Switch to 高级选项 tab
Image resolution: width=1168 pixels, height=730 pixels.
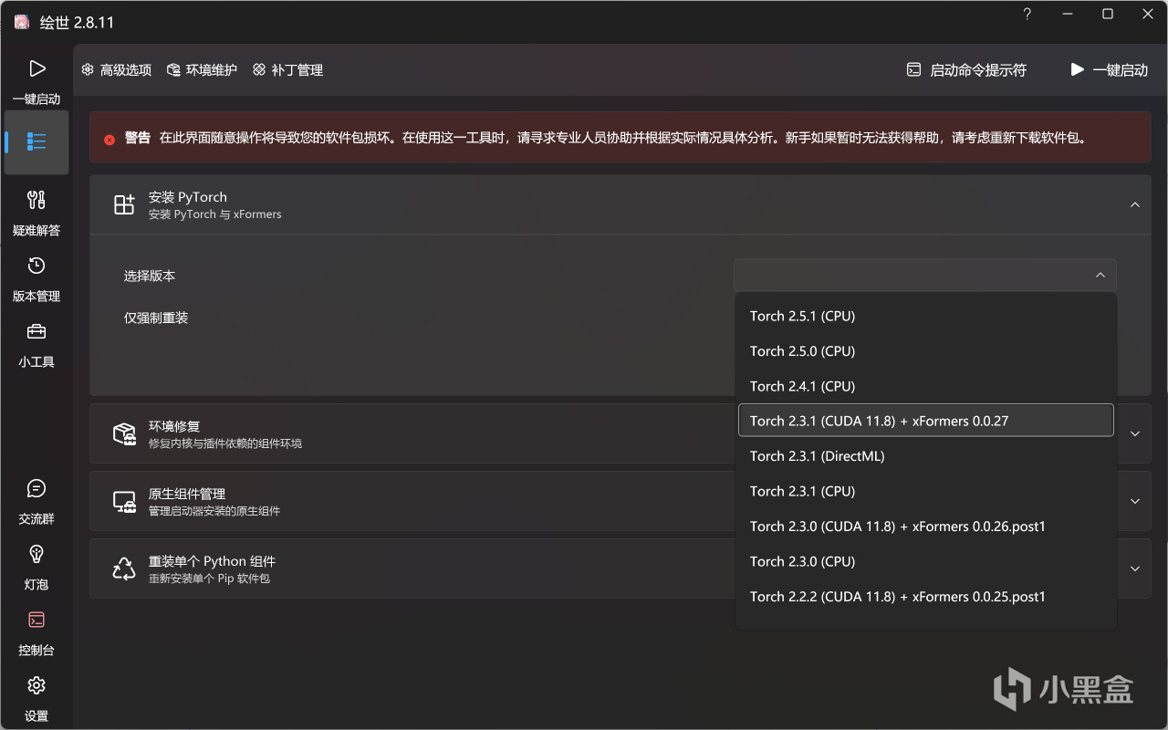point(116,70)
